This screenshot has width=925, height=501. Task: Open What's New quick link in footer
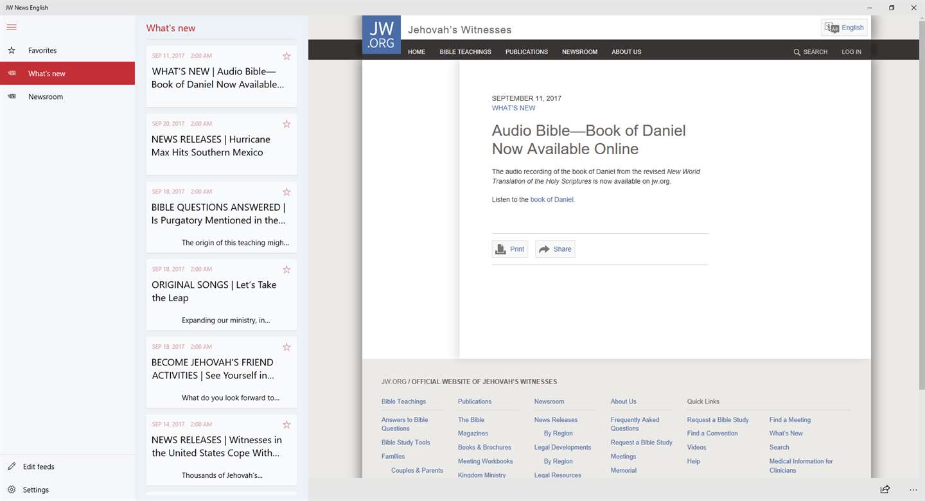coord(786,434)
